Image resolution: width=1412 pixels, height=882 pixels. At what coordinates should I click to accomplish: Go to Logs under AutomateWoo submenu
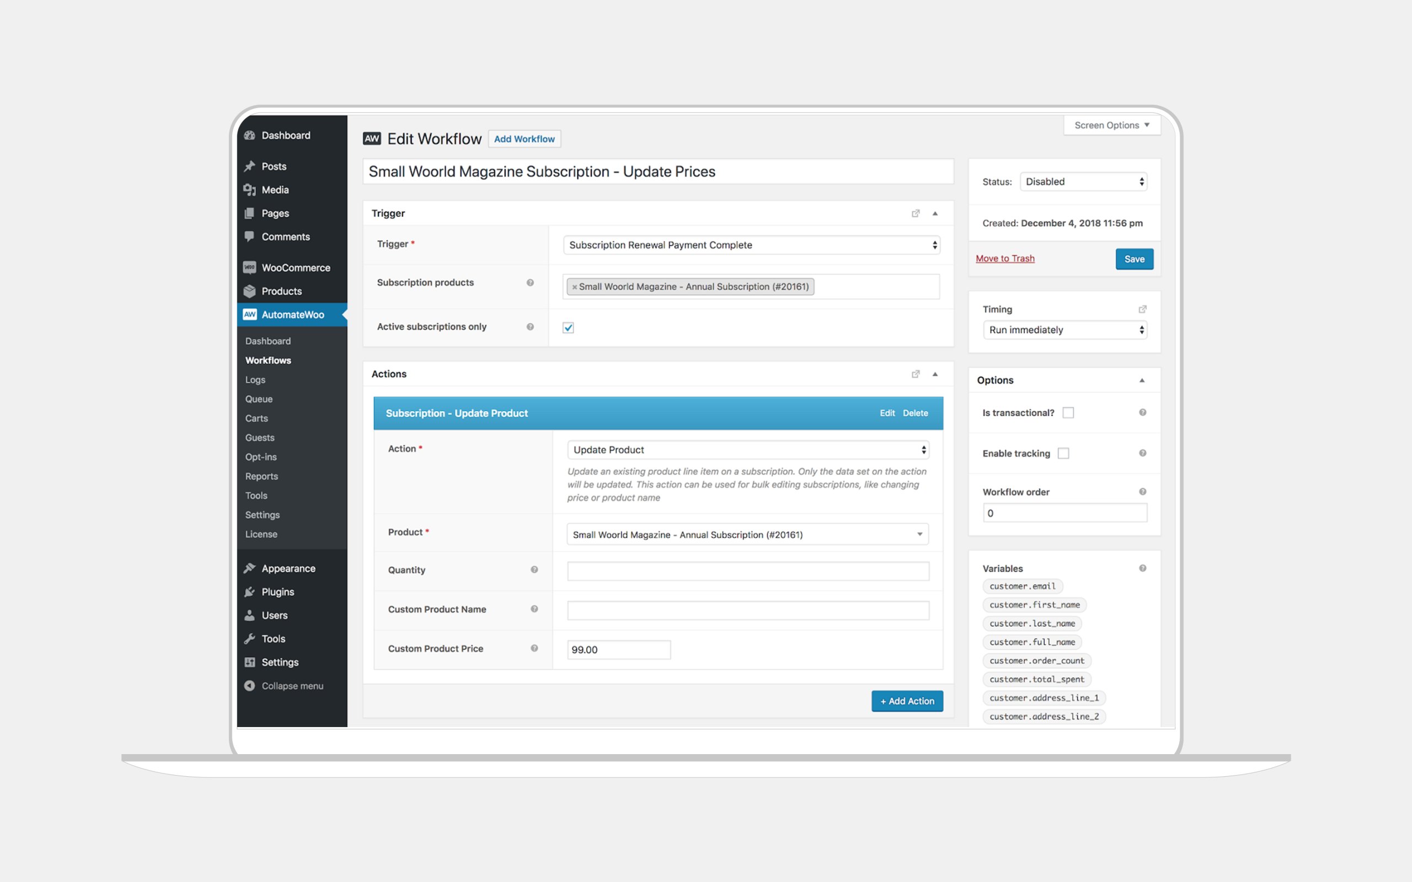[255, 380]
